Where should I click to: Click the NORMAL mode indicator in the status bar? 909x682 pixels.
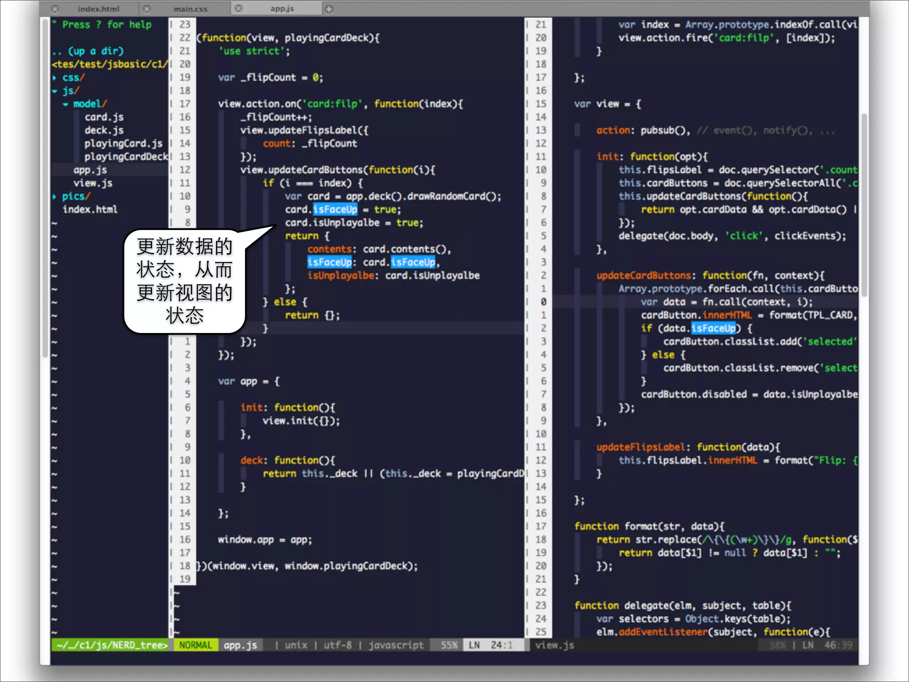click(196, 645)
